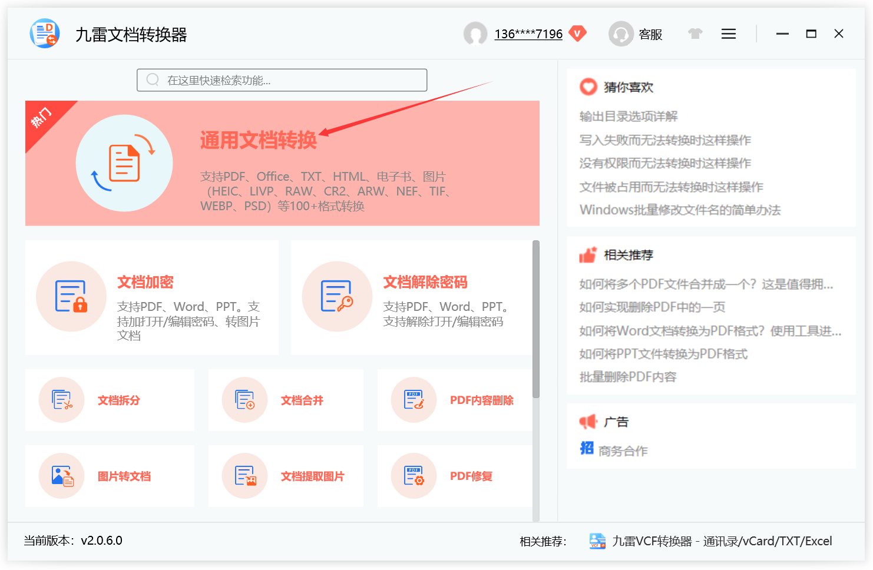Select the PDF修复 feature
This screenshot has width=873, height=570.
455,476
